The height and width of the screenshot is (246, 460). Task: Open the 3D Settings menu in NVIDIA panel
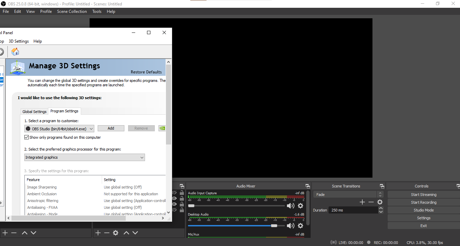(19, 41)
